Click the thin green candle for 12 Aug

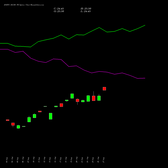coord(45,106)
